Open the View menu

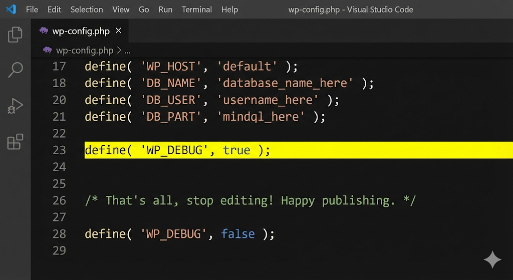point(121,10)
